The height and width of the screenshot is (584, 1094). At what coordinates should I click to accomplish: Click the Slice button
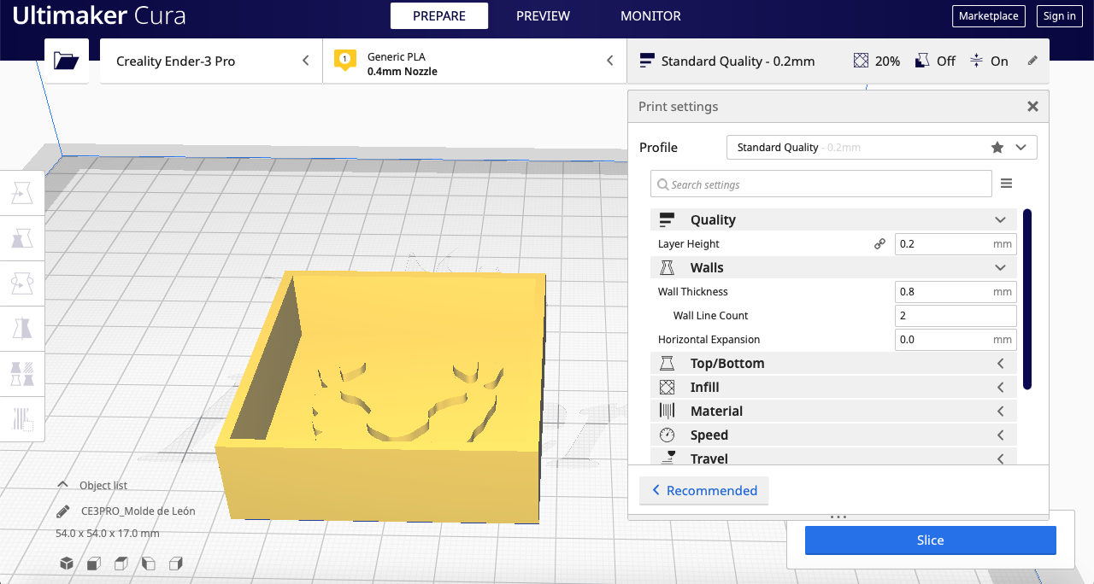coord(930,540)
